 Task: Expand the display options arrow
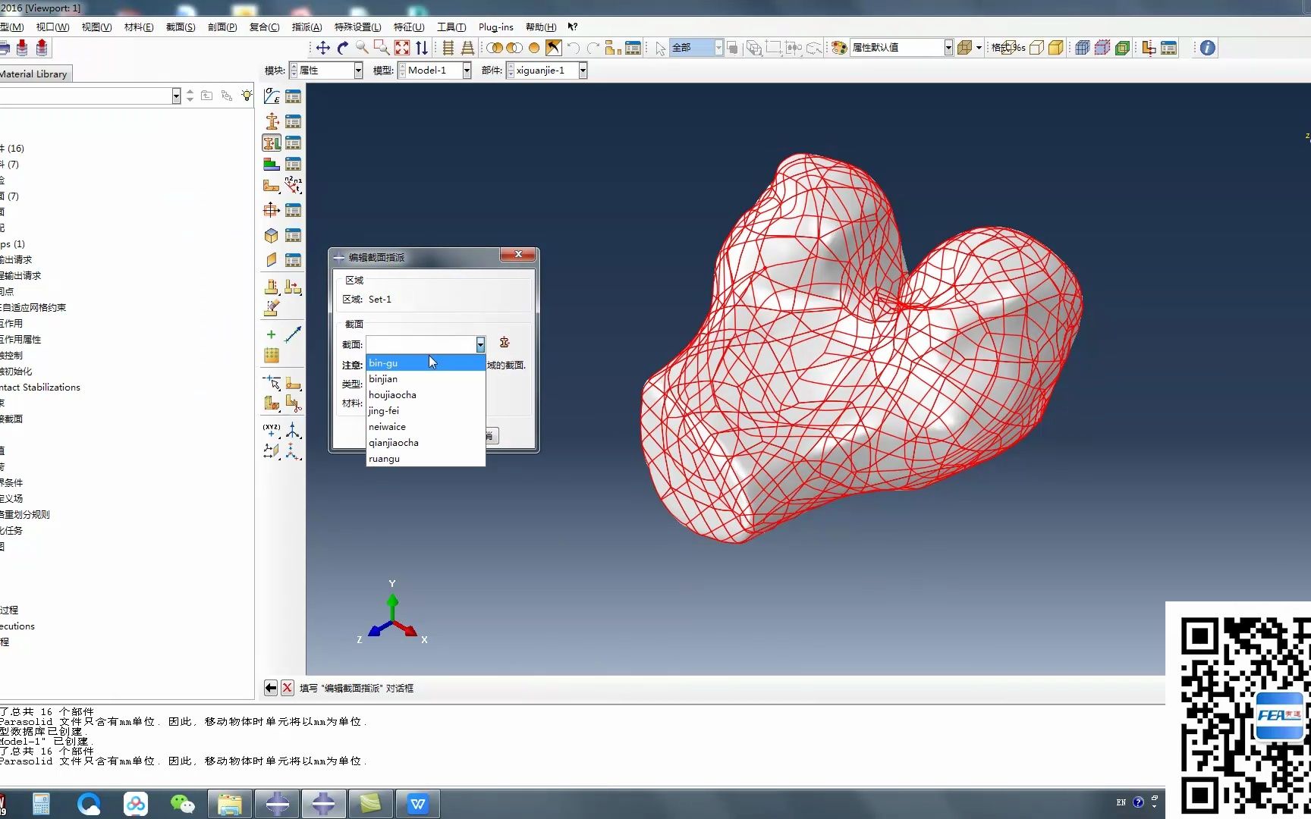pyautogui.click(x=979, y=48)
